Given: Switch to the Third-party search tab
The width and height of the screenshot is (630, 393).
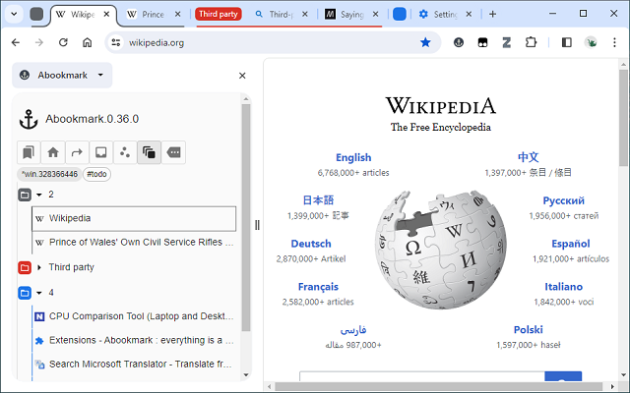Looking at the screenshot, I should click(x=281, y=15).
